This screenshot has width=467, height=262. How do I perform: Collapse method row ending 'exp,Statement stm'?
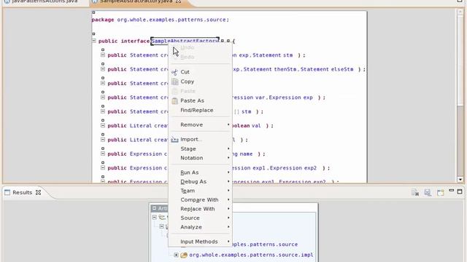click(103, 55)
